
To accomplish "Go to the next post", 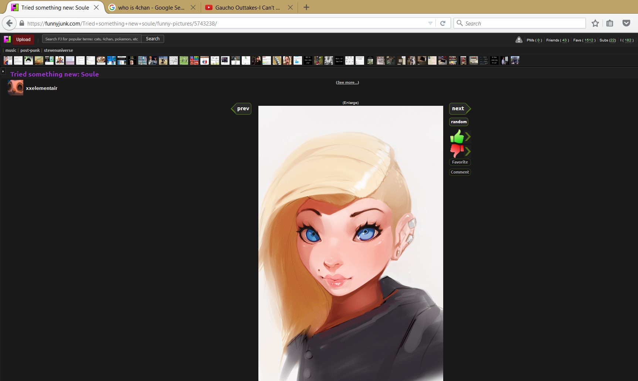I will click(458, 108).
